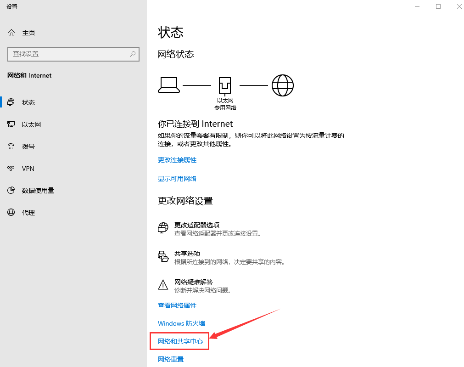Click the 代理 proxy globe icon
The width and height of the screenshot is (464, 367).
click(11, 213)
